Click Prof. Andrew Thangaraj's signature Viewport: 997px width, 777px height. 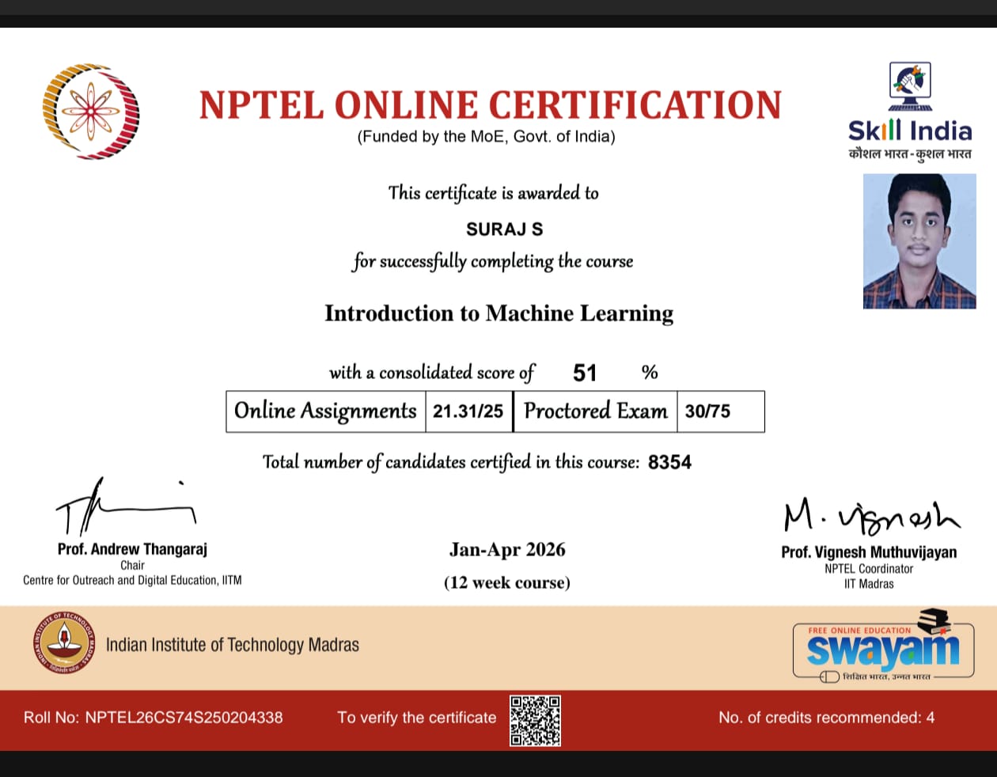(125, 507)
